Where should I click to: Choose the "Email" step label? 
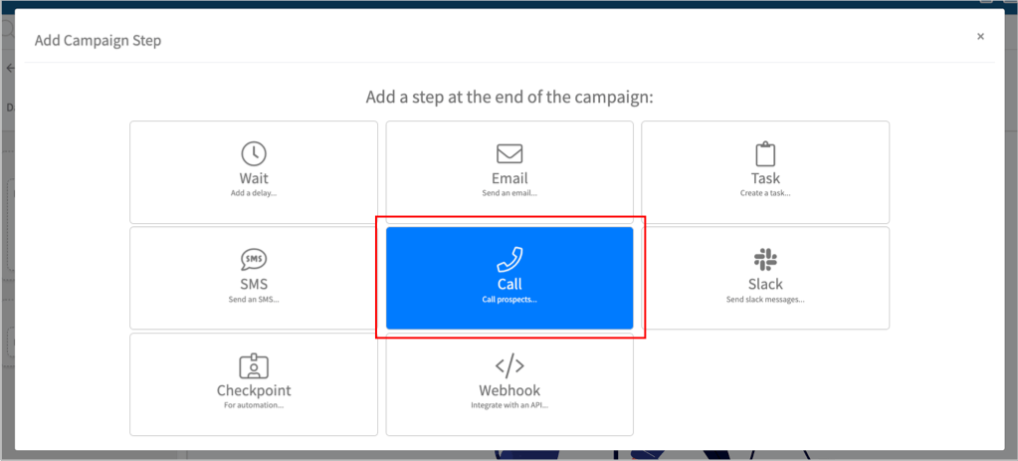[509, 178]
